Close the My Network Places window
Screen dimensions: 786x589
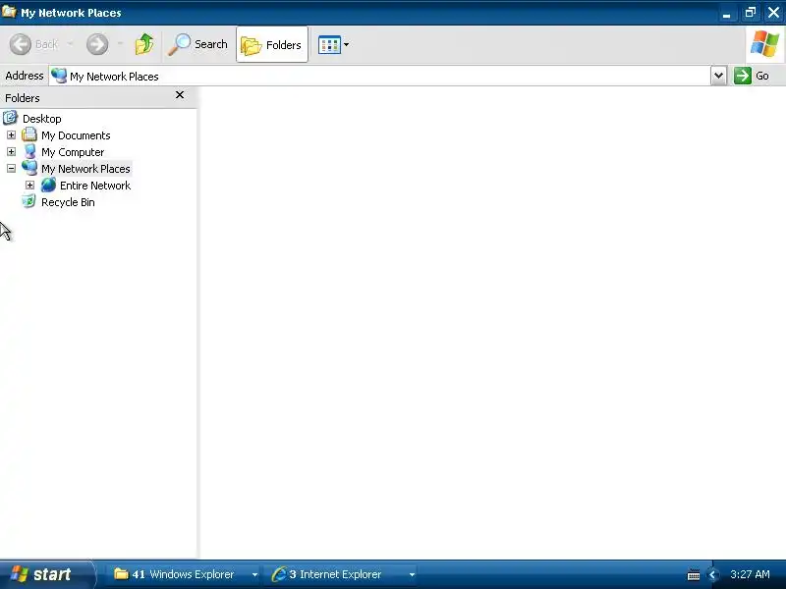773,13
